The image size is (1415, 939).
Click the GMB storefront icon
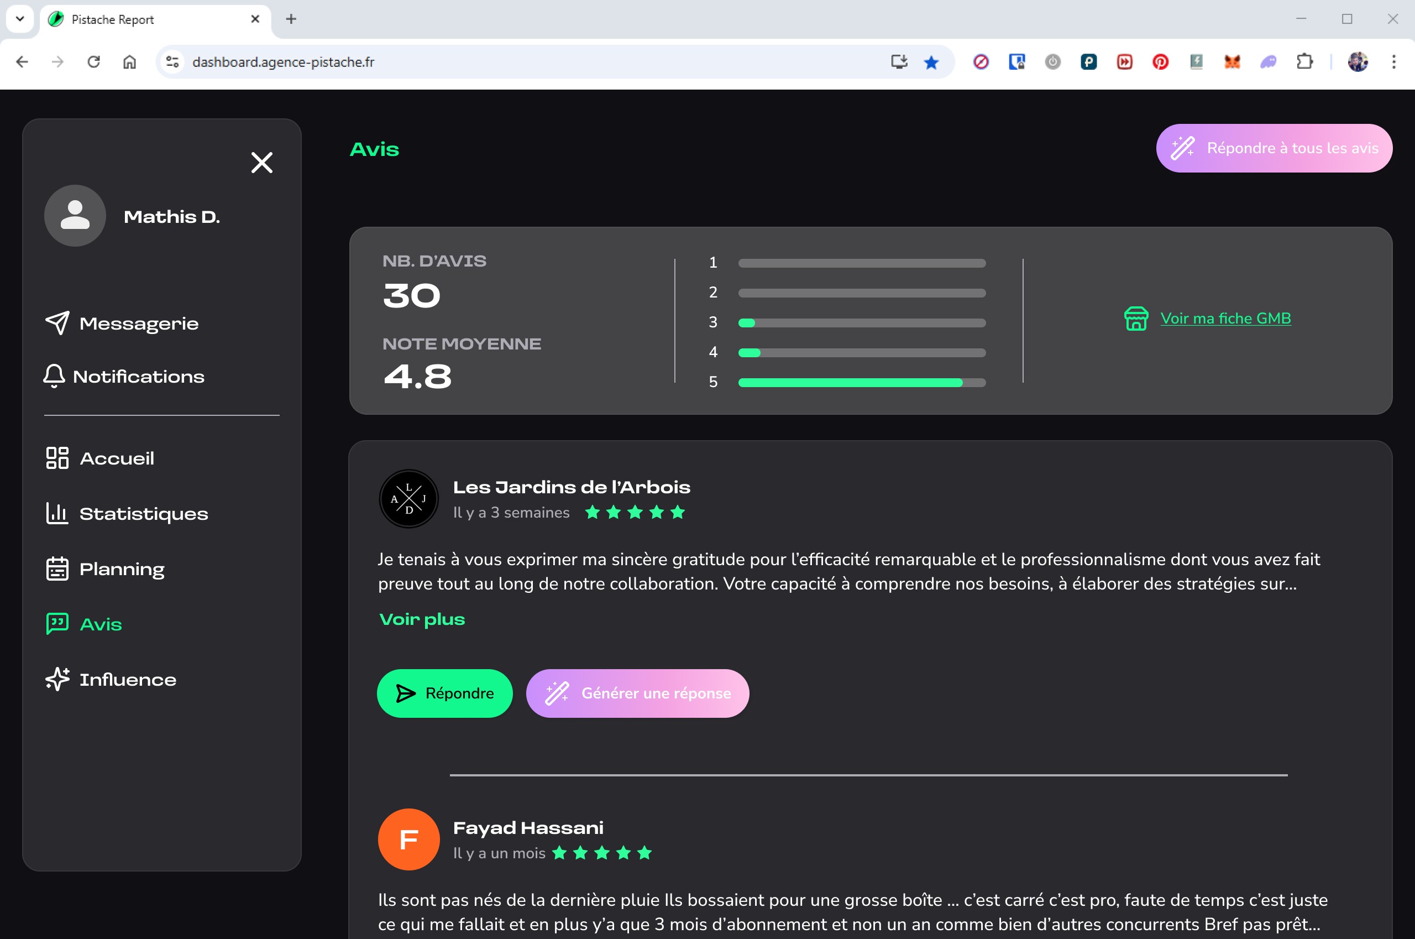point(1135,319)
